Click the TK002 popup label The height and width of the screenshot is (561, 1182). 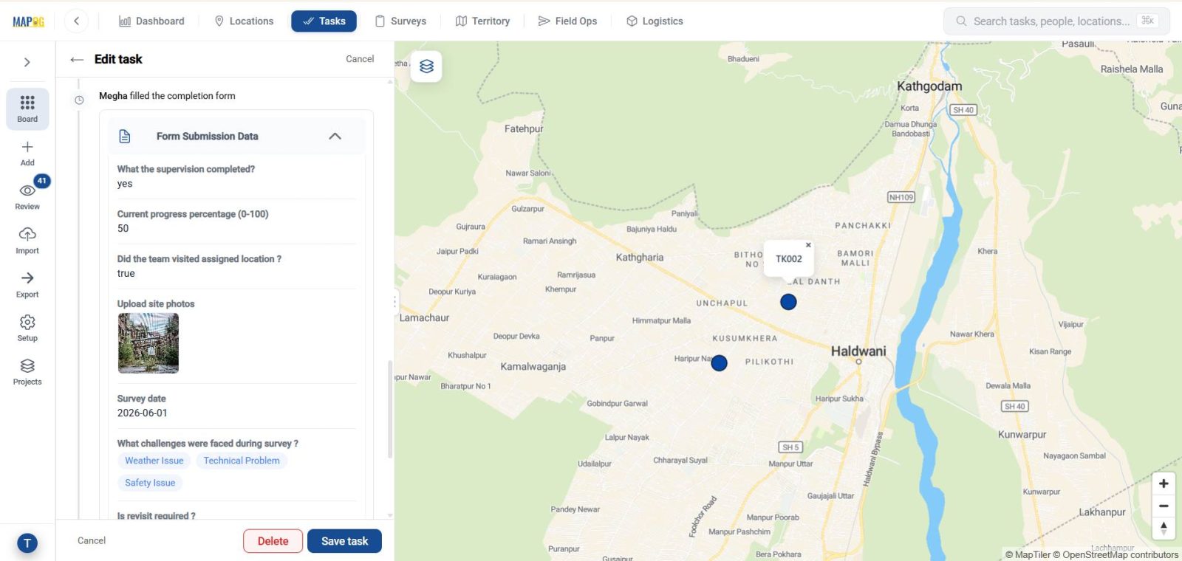coord(788,259)
